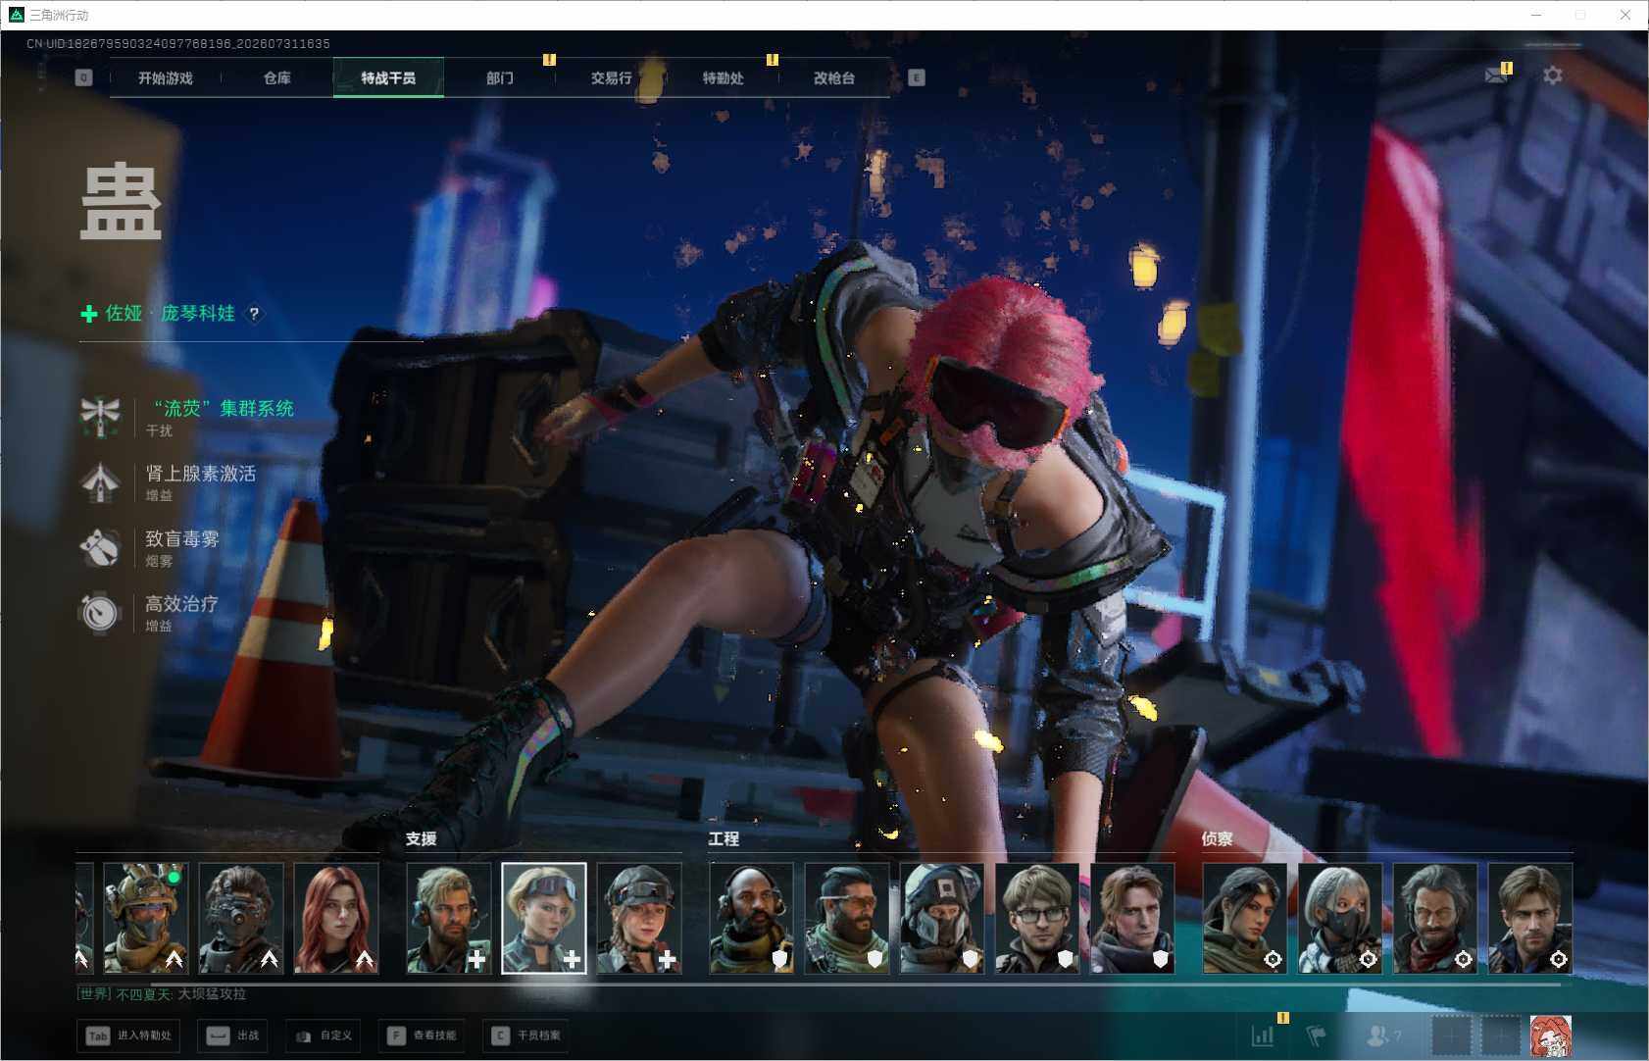Click the Q previous-tab key icon
The width and height of the screenshot is (1649, 1061).
point(83,77)
